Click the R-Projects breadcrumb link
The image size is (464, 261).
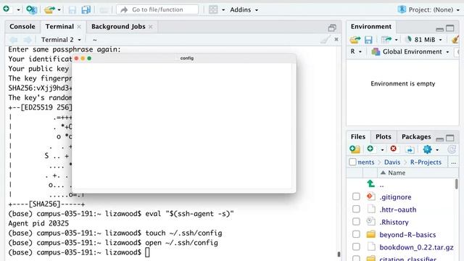coord(426,162)
